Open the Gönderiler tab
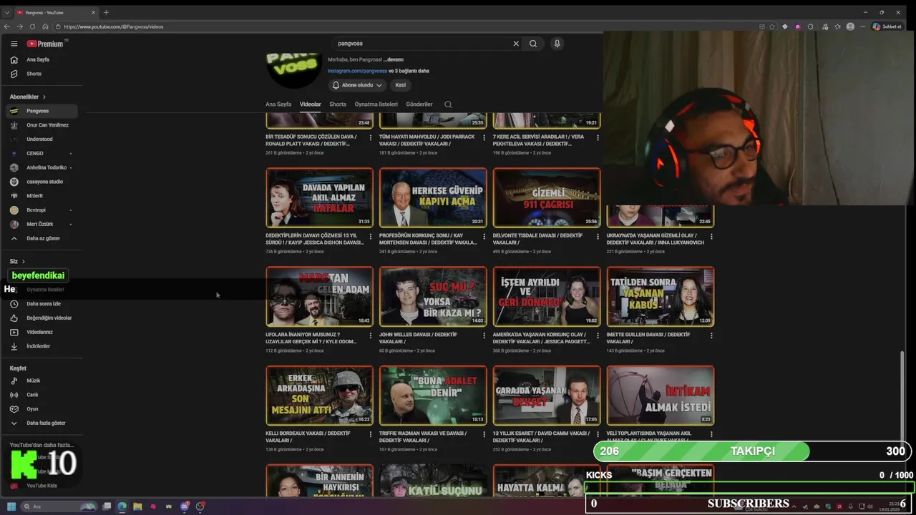916x515 pixels. [419, 104]
